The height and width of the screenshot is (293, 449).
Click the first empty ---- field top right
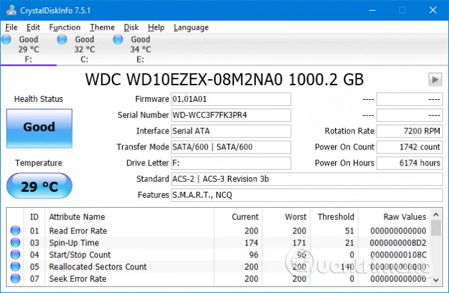tap(409, 99)
